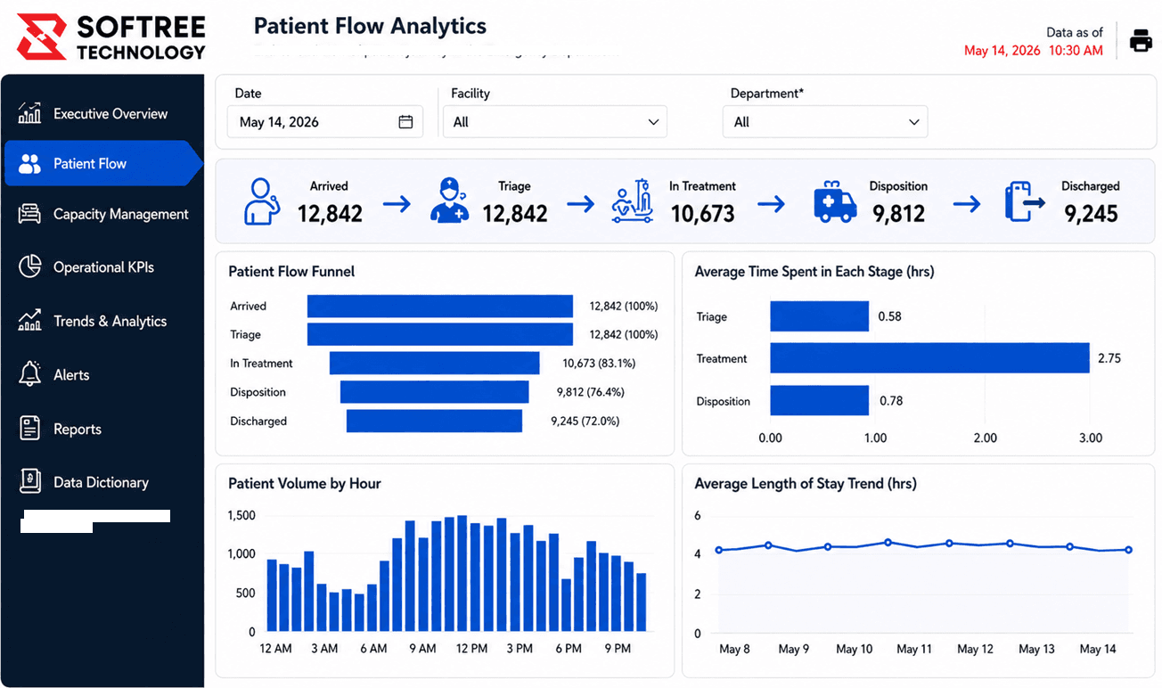Click the Operational KPIs pie chart icon
Screen dimensions: 1162x688
(29, 266)
